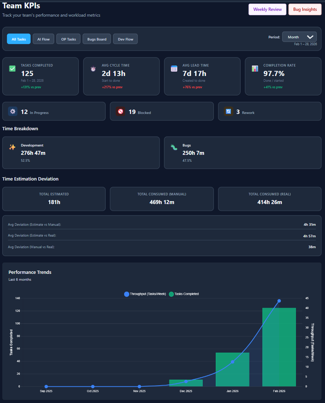Switch to the Bugs Board tab
Viewport: 325px width, 403px height.
click(x=97, y=39)
